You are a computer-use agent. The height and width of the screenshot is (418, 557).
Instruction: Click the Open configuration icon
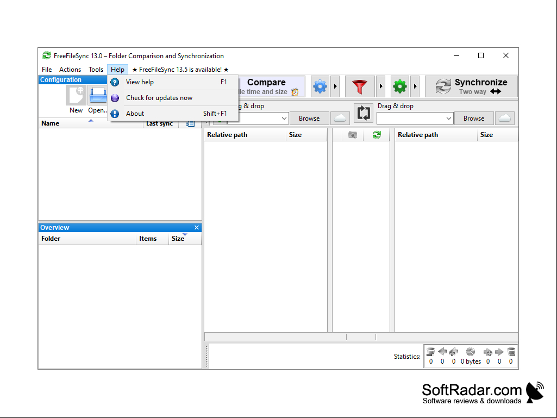tap(98, 95)
